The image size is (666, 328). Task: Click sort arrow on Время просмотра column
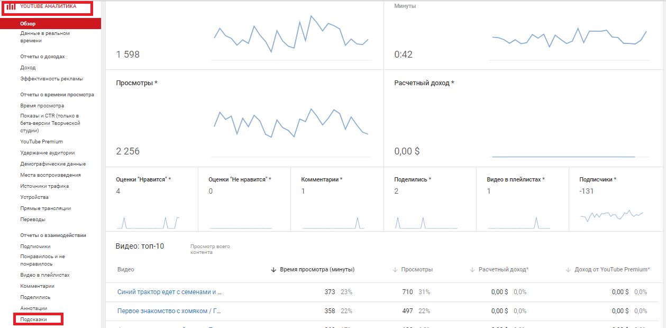(273, 270)
